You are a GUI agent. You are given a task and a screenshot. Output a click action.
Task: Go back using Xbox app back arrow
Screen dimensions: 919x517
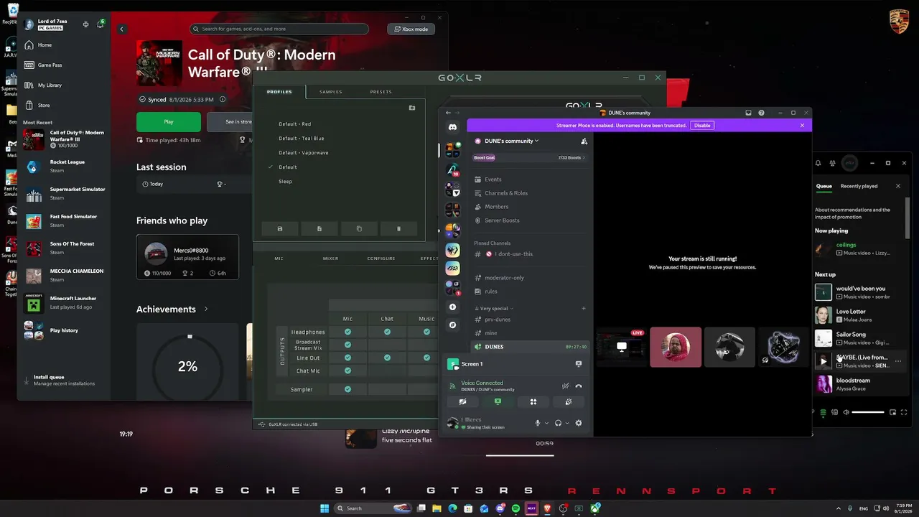click(x=122, y=29)
